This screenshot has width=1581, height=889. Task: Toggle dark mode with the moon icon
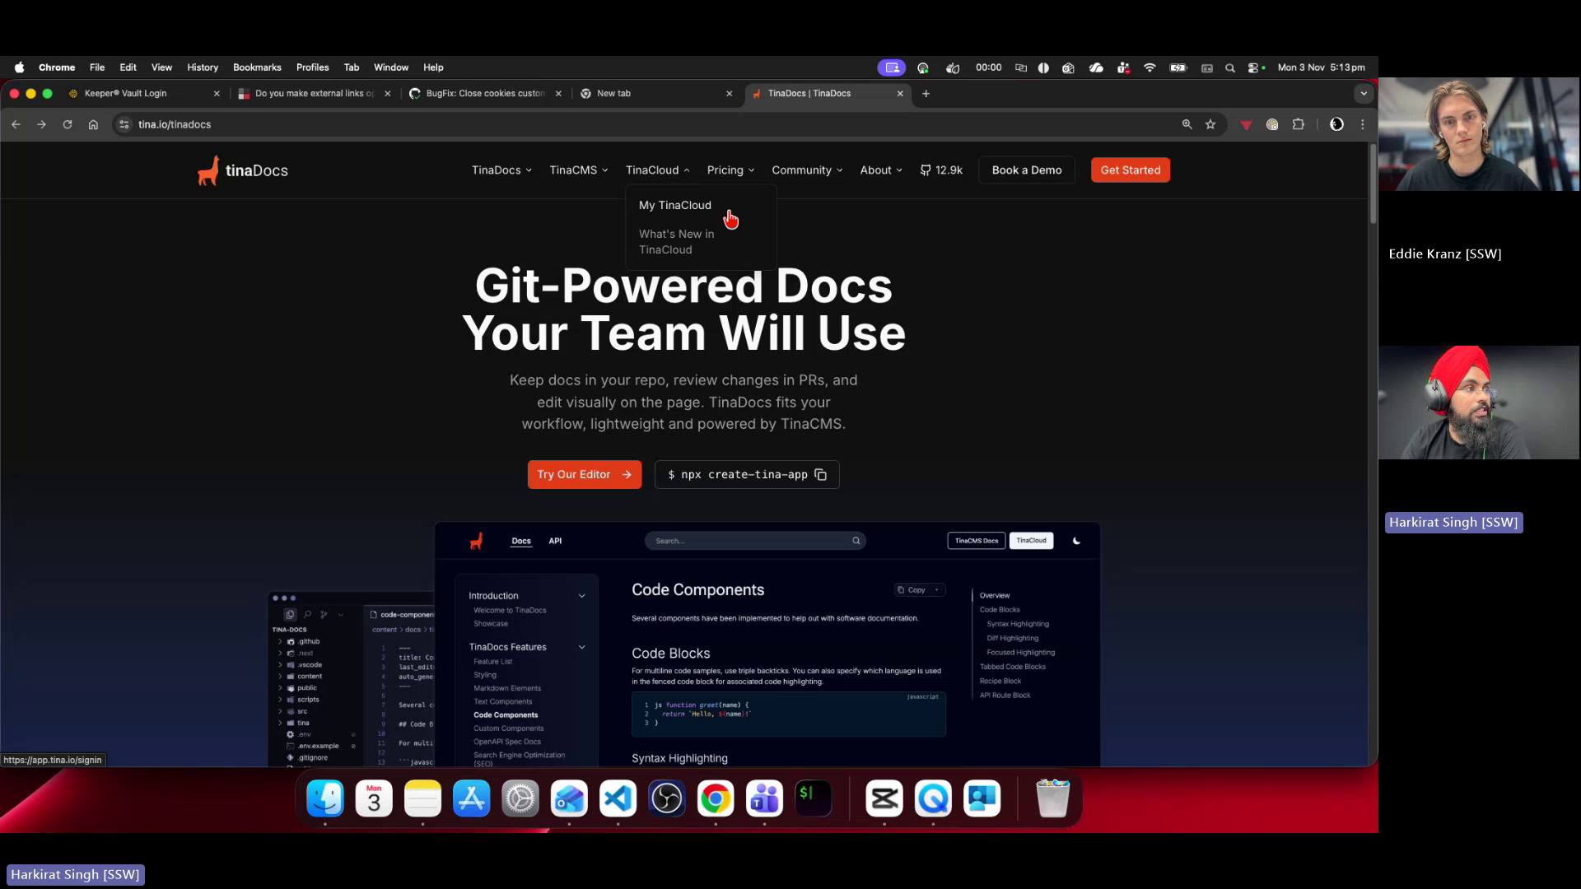(x=1077, y=541)
